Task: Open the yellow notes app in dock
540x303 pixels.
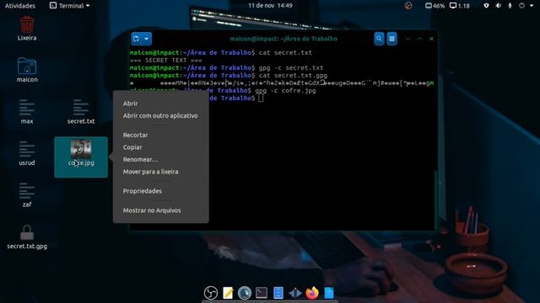Action: pyautogui.click(x=228, y=293)
